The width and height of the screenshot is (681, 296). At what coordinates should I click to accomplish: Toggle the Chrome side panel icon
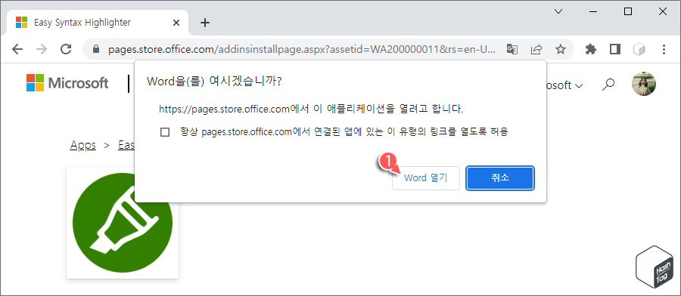click(x=615, y=49)
